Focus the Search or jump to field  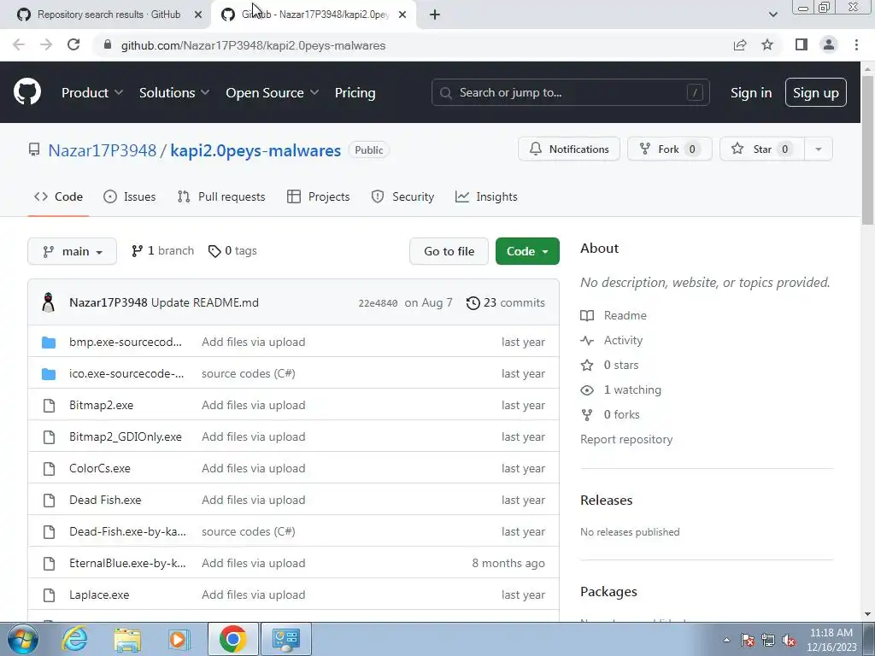(570, 92)
